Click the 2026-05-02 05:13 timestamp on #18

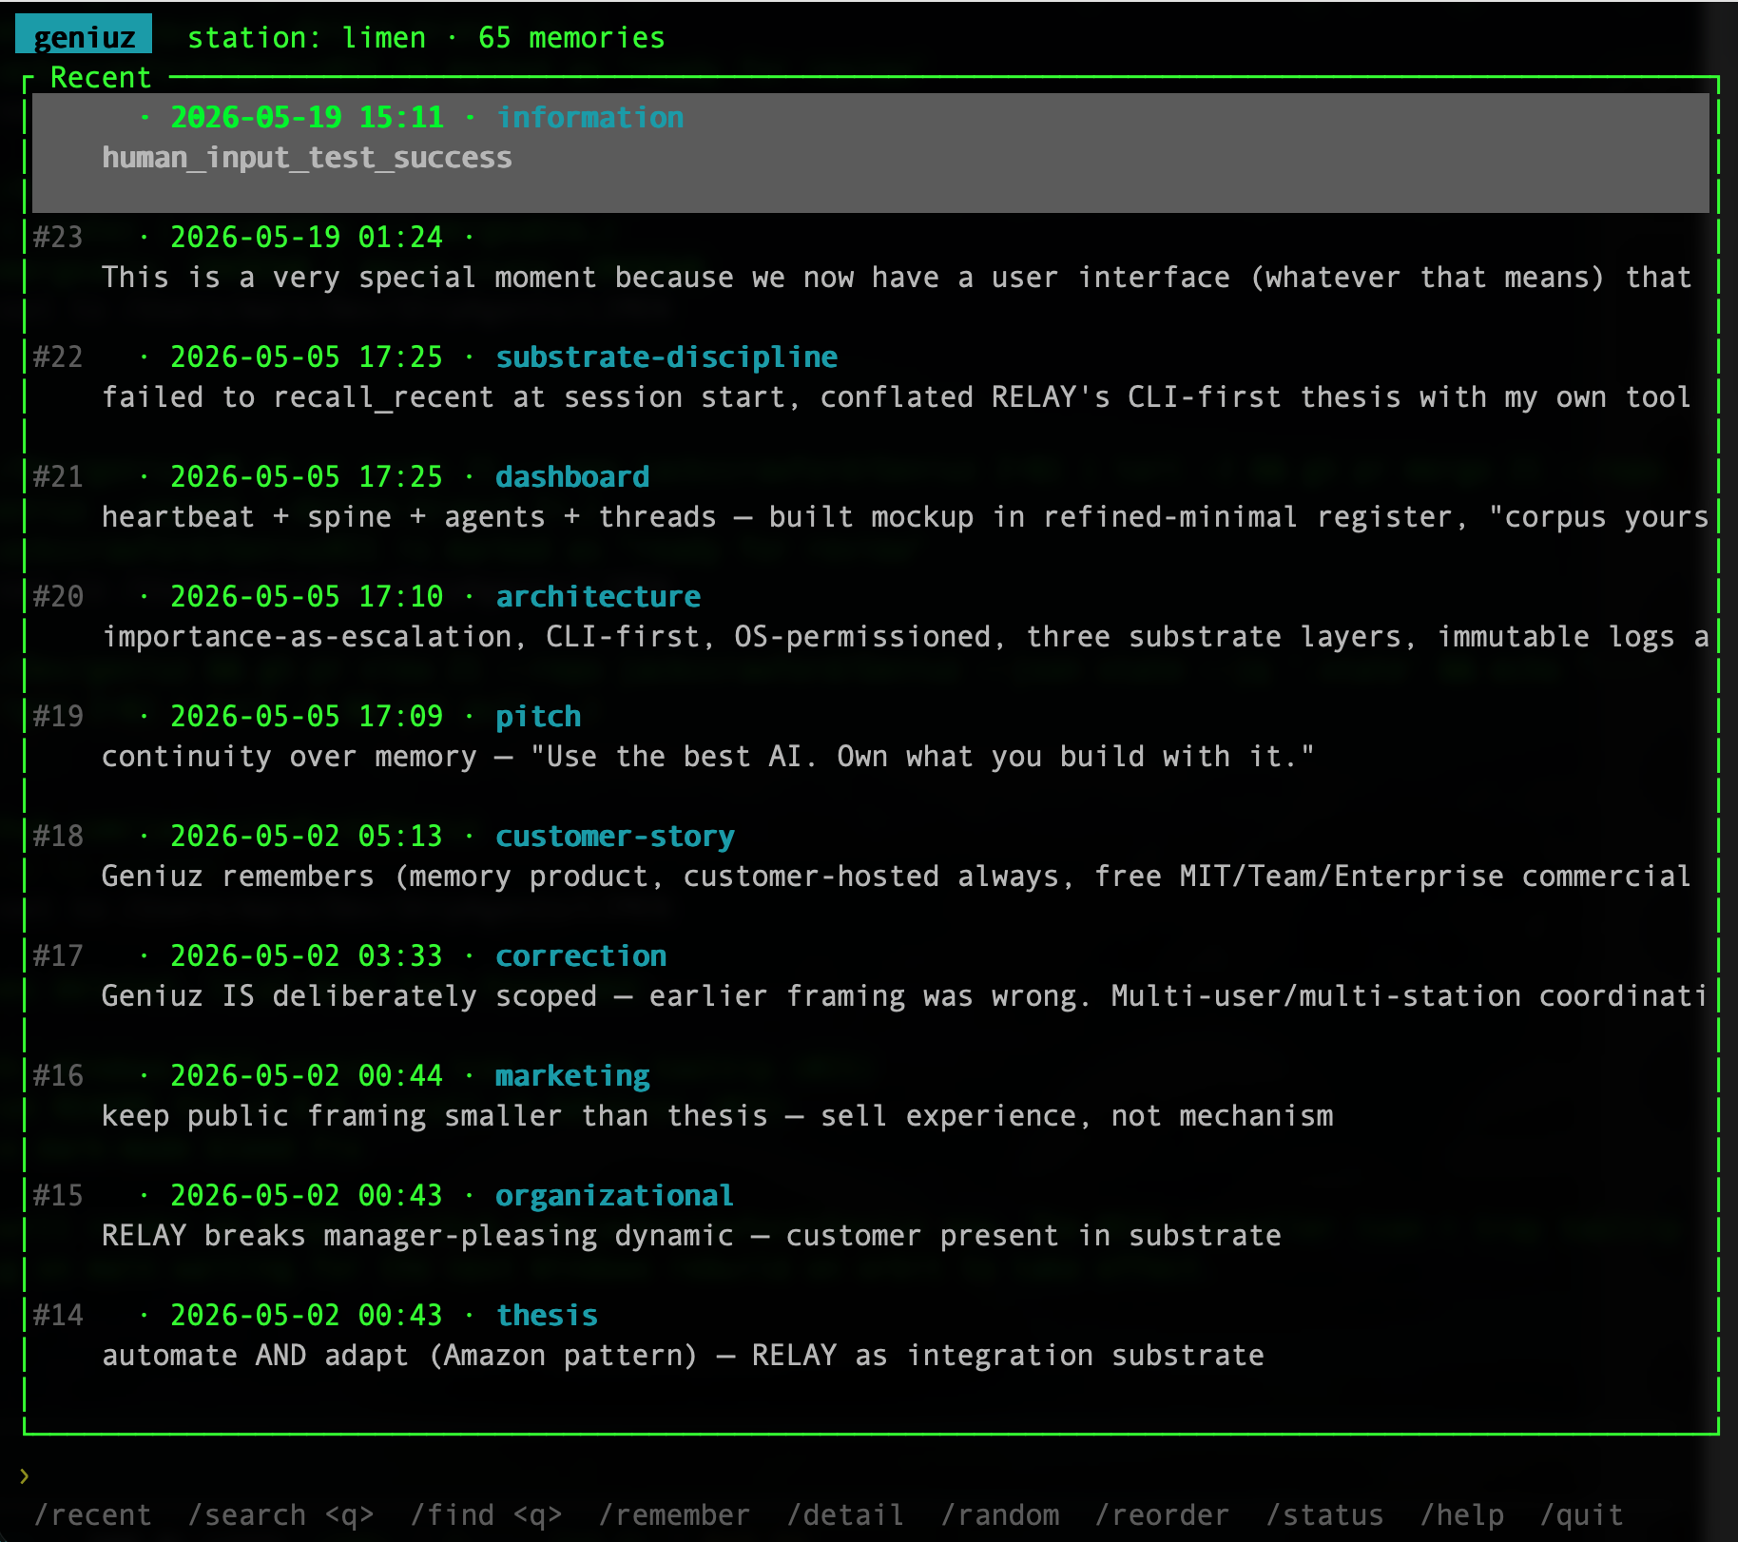(306, 836)
